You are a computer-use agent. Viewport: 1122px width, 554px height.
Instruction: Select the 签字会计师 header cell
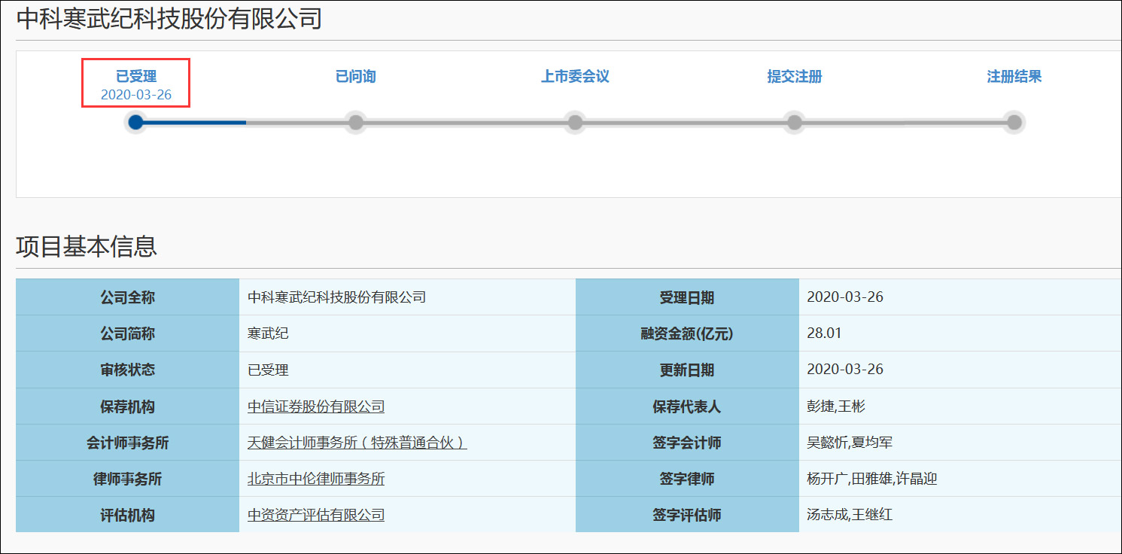(x=687, y=443)
